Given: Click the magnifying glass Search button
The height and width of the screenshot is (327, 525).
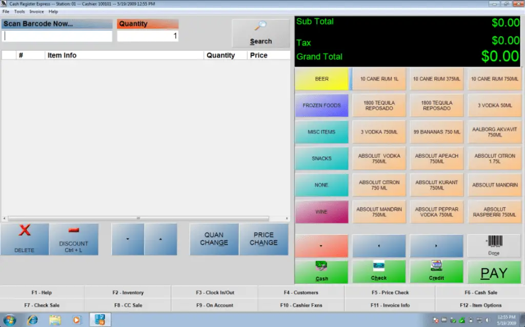Looking at the screenshot, I should [x=260, y=34].
